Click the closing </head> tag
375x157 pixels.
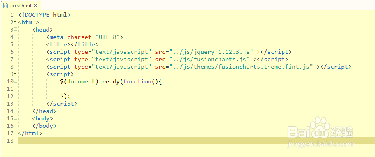coord(44,111)
